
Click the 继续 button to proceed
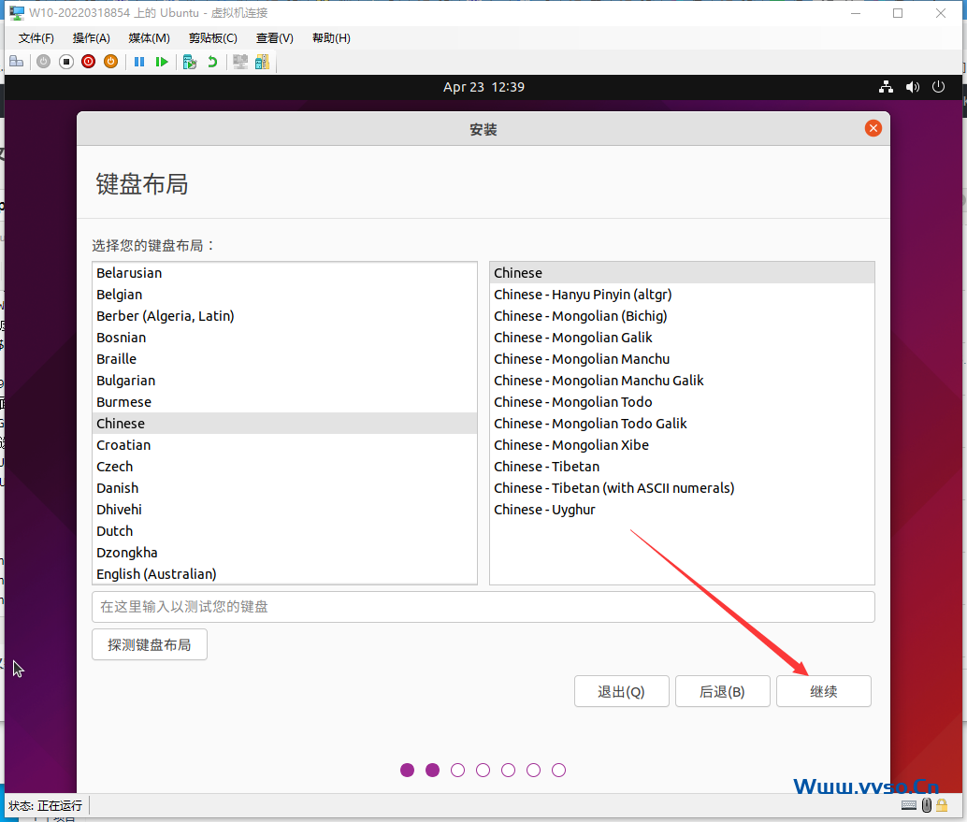pos(823,691)
